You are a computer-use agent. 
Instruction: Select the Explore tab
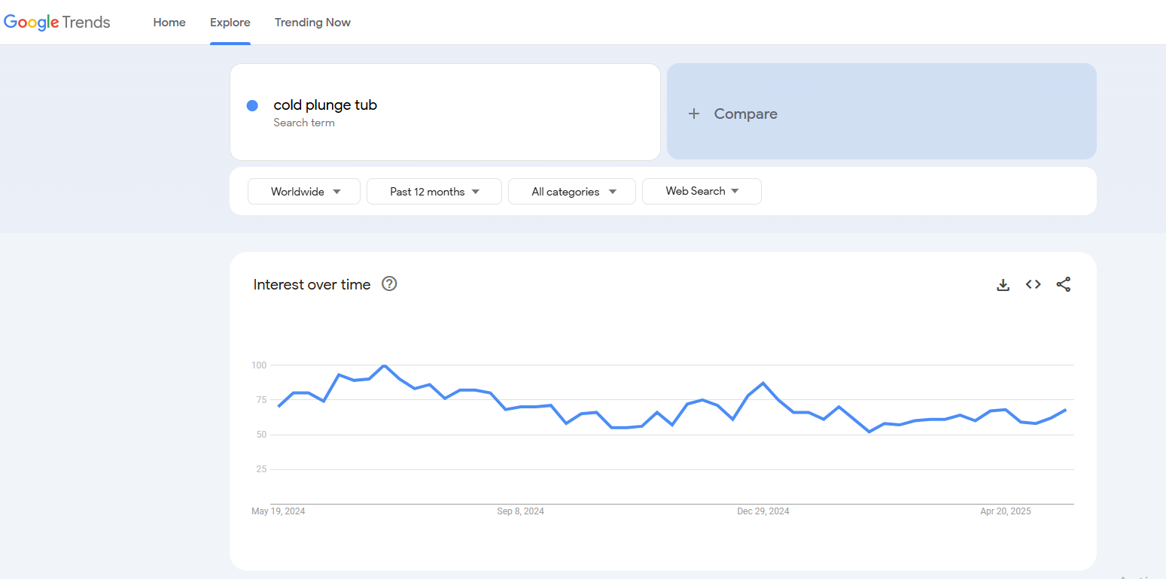[230, 23]
